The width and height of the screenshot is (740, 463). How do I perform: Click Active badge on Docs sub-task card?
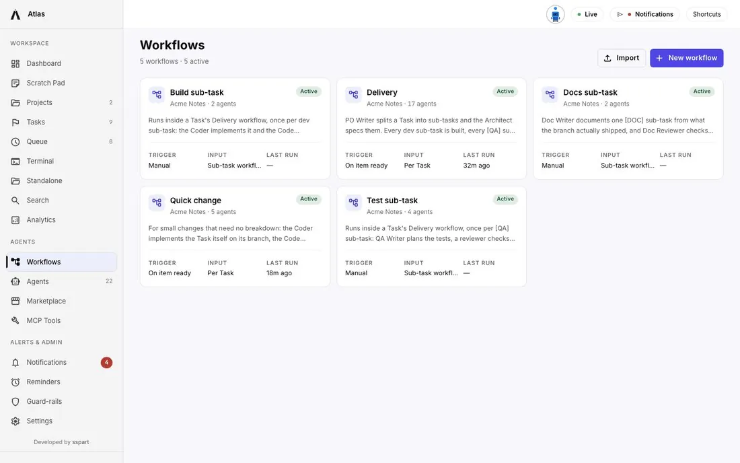[702, 92]
